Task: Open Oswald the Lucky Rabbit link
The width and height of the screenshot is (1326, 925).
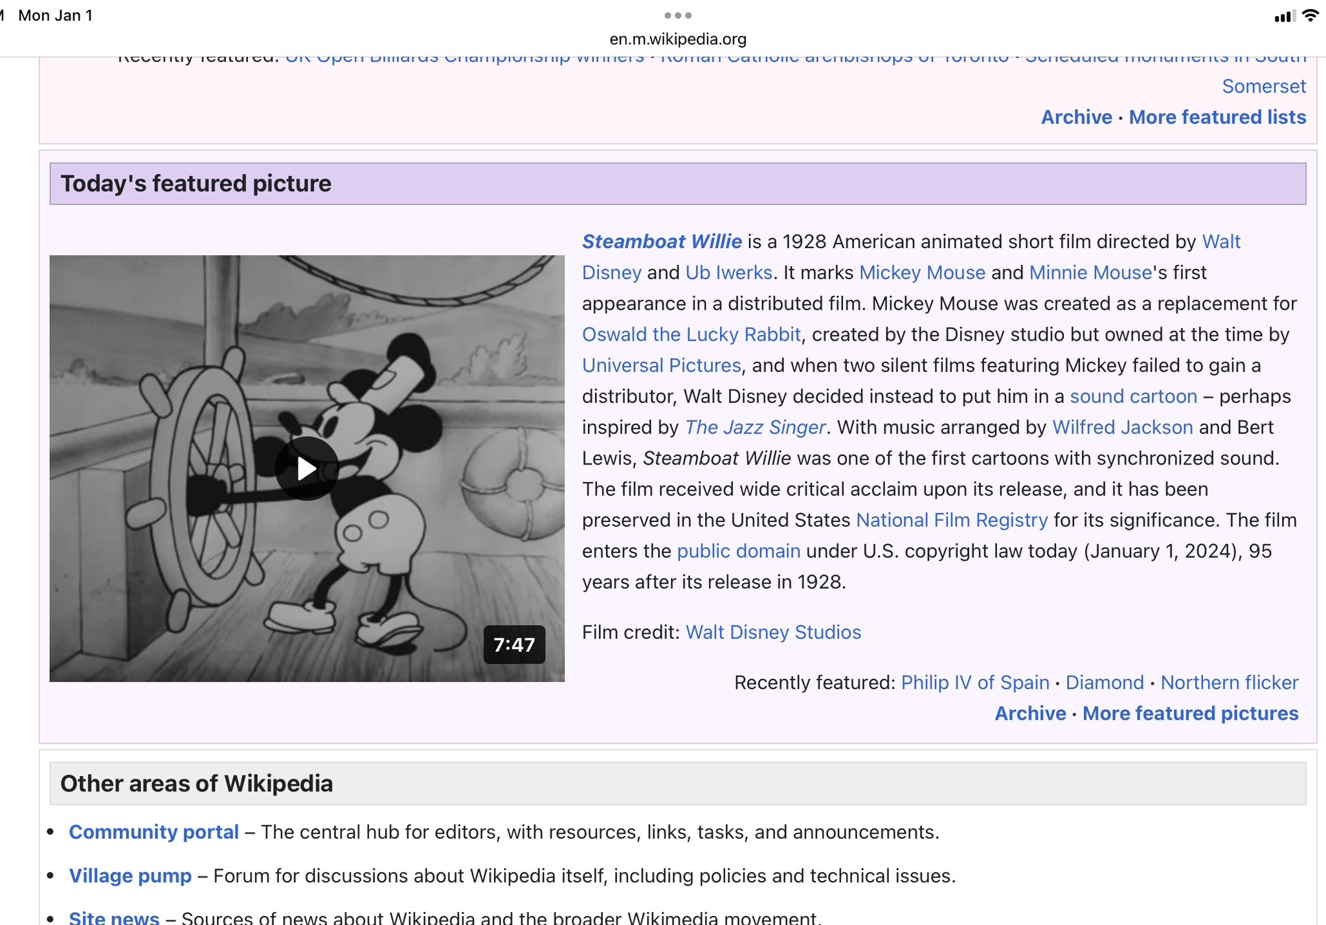Action: 691,334
